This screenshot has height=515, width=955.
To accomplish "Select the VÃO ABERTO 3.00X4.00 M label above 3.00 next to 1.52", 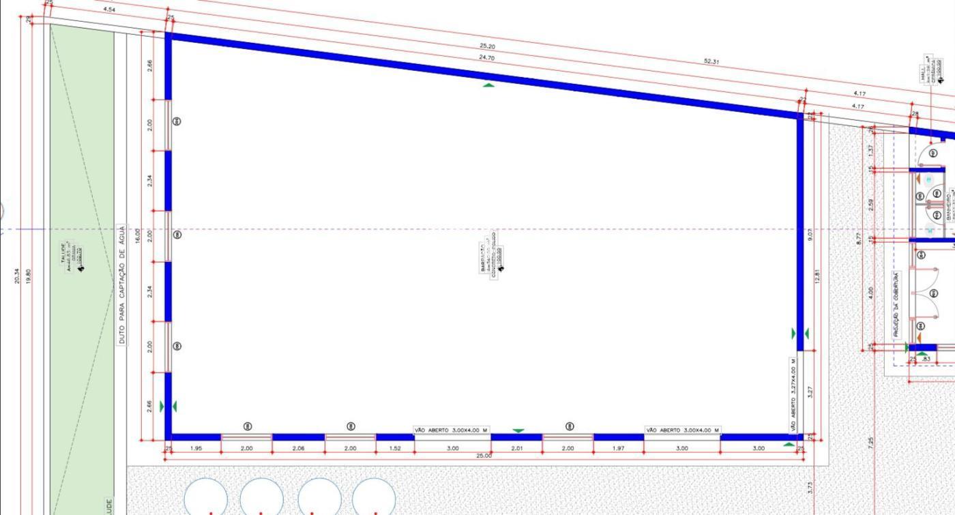I will [x=452, y=430].
